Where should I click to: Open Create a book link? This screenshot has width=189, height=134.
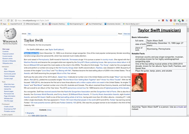(8, 107)
